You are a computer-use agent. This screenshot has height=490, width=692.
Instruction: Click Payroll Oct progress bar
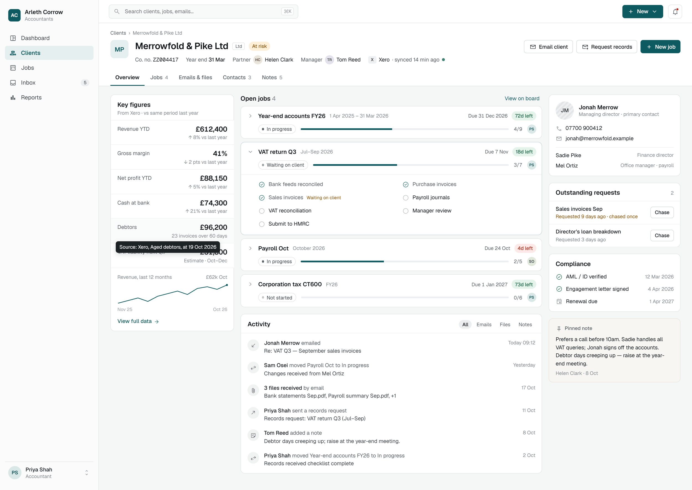pos(404,262)
